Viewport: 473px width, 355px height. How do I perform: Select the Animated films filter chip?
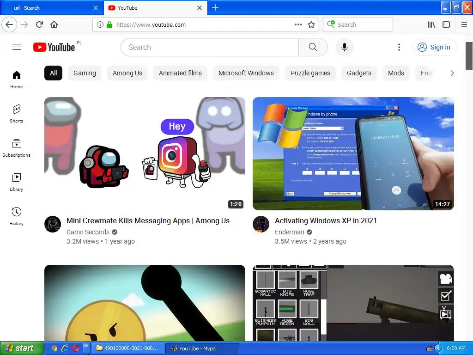click(181, 73)
